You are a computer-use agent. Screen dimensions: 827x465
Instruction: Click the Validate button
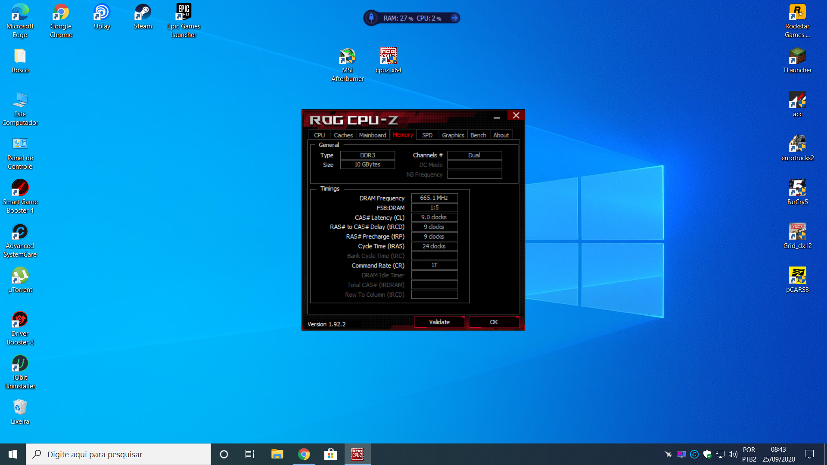click(439, 322)
